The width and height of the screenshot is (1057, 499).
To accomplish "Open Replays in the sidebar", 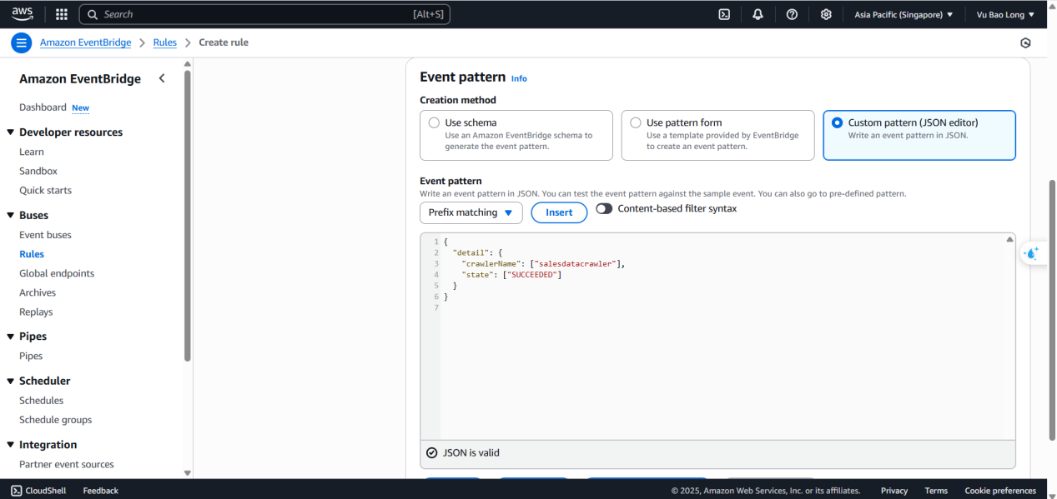I will pyautogui.click(x=36, y=312).
